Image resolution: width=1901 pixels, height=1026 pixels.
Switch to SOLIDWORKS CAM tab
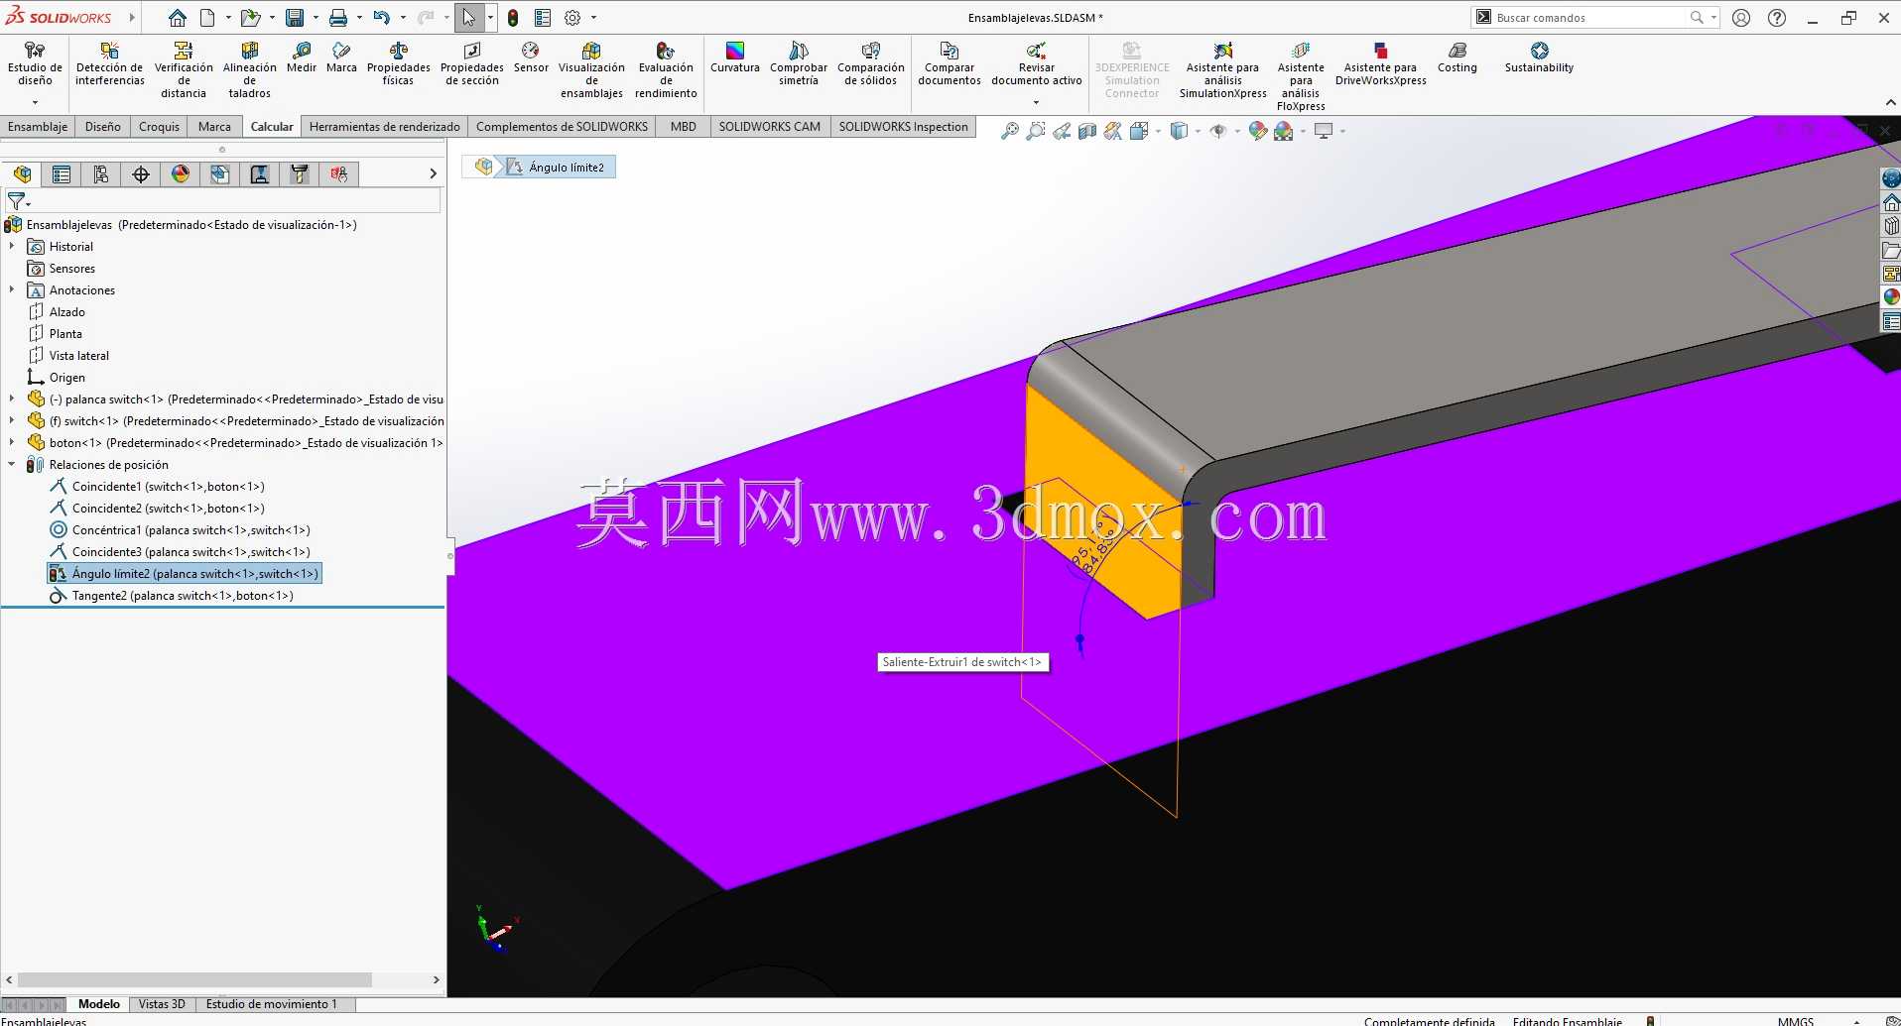click(x=769, y=127)
